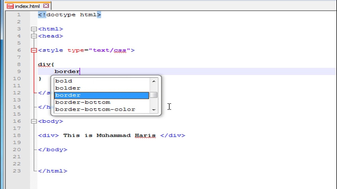Click line number 9 in the margin
This screenshot has width=337, height=189.
click(x=19, y=71)
